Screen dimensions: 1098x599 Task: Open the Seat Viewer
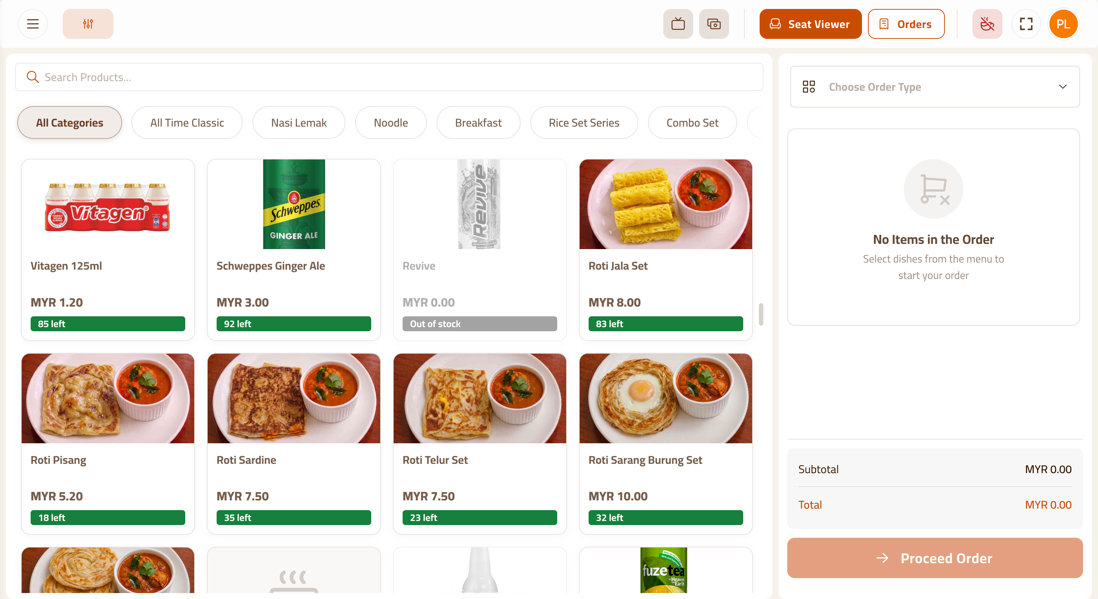[x=810, y=24]
